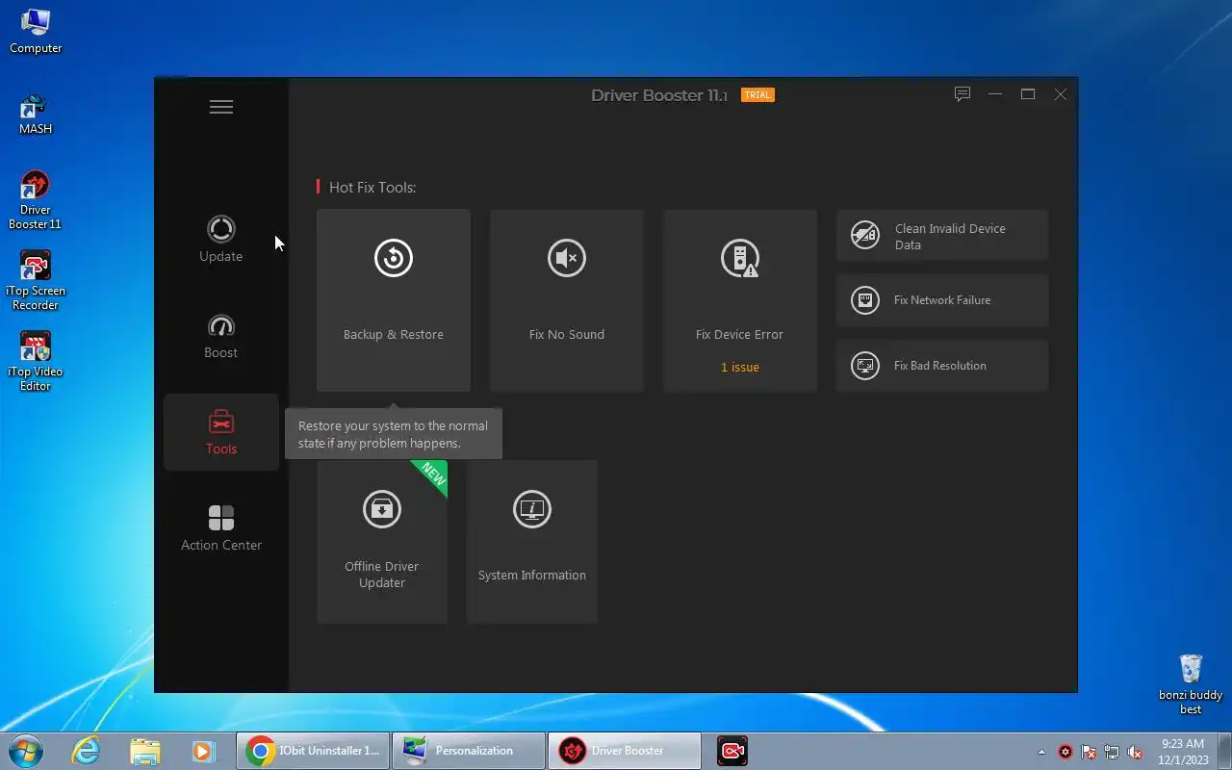This screenshot has height=770, width=1232.
Task: Open the Action Center flag tray icon
Action: click(1089, 752)
